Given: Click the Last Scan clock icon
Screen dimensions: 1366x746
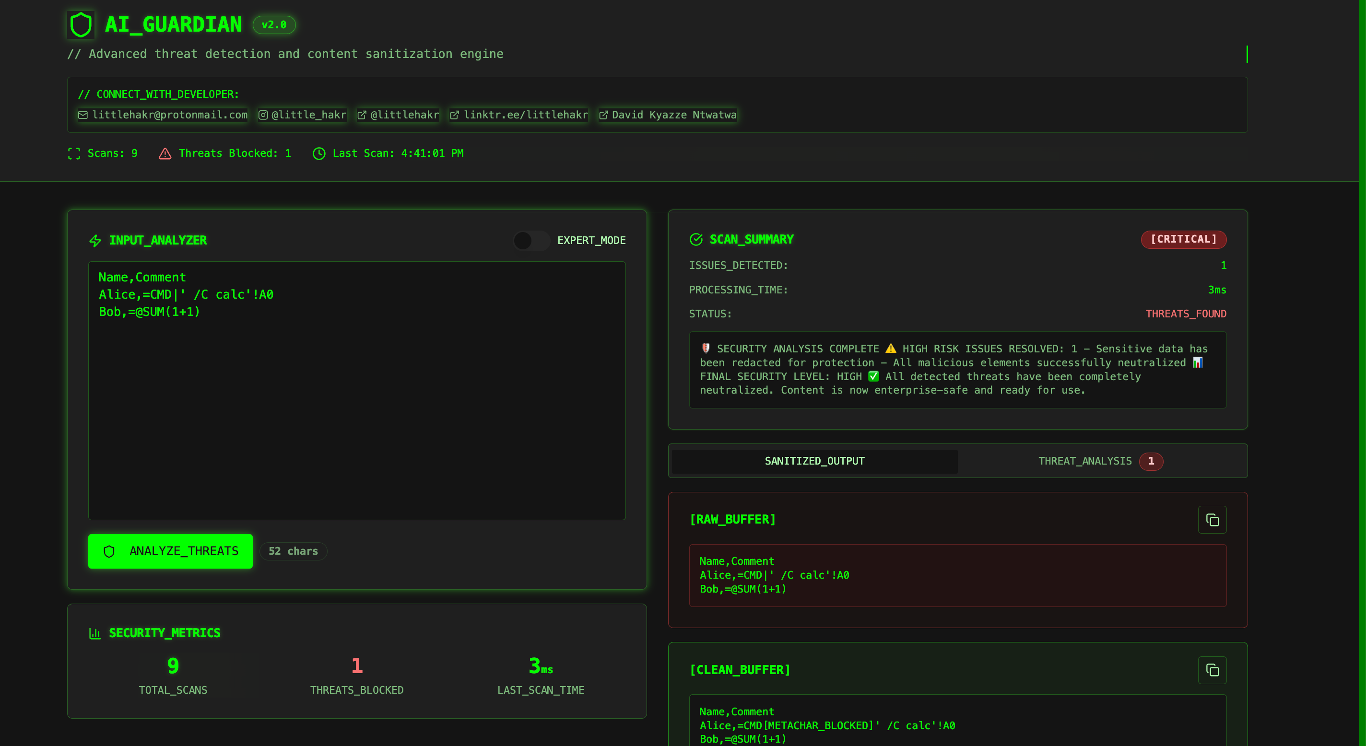Looking at the screenshot, I should pos(318,154).
